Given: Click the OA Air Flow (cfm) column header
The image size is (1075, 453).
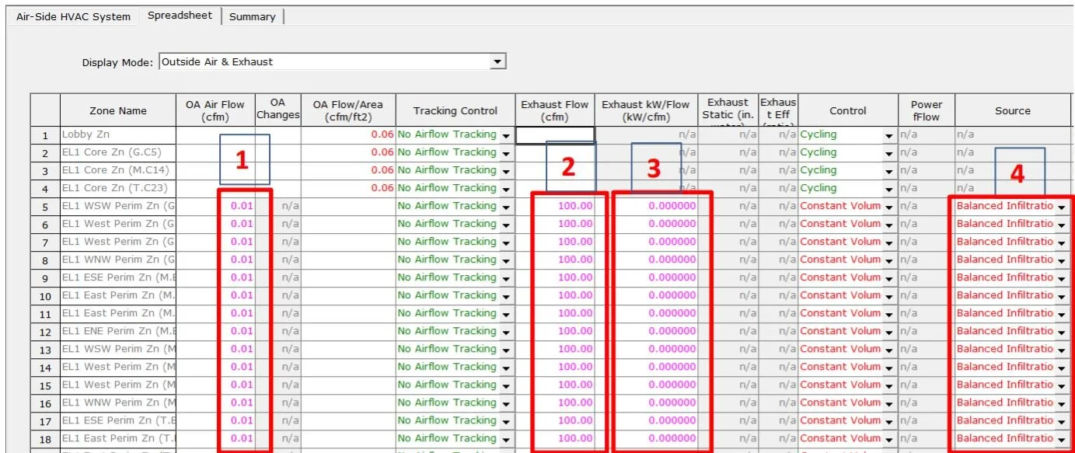Looking at the screenshot, I should (215, 110).
